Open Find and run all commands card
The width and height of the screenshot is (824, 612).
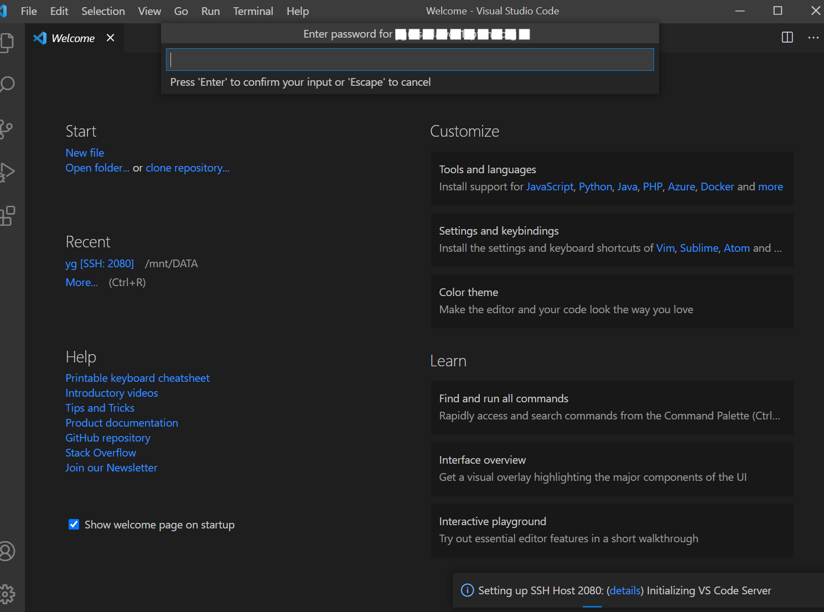pos(612,407)
